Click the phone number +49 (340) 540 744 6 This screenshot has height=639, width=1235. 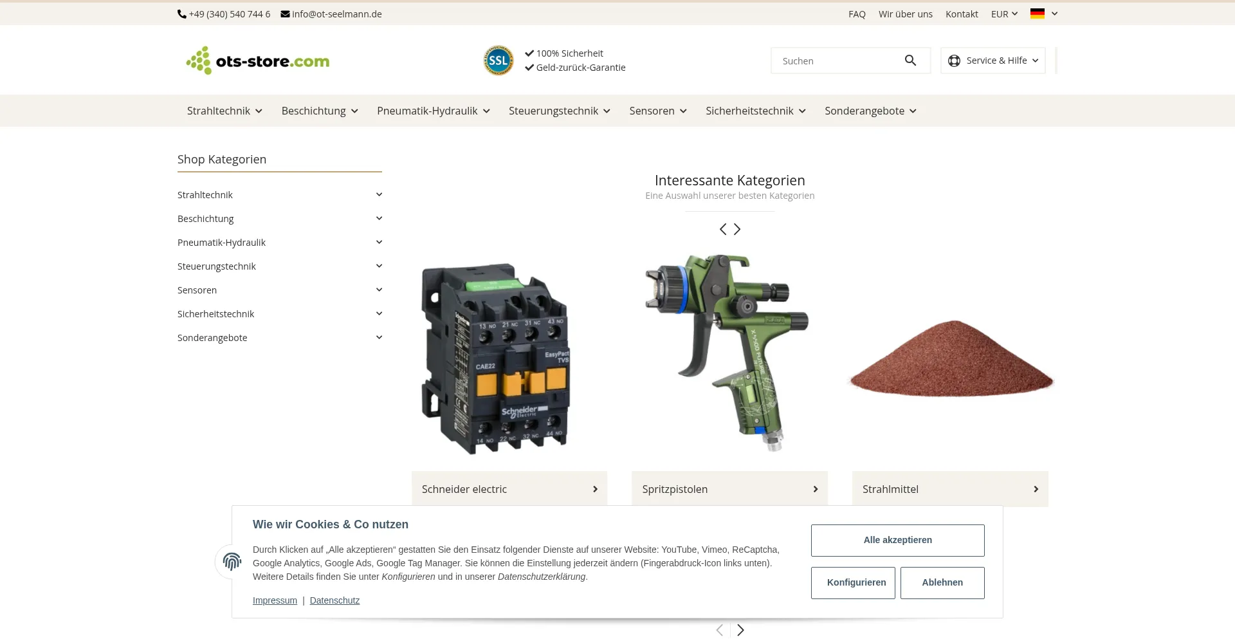[x=224, y=14]
